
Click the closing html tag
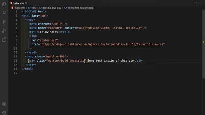click(x=28, y=69)
